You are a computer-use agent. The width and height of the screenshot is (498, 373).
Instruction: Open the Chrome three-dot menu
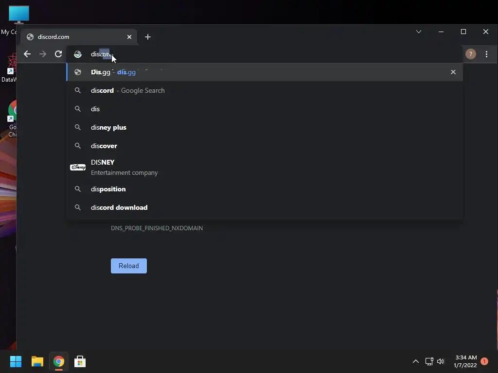coord(486,54)
